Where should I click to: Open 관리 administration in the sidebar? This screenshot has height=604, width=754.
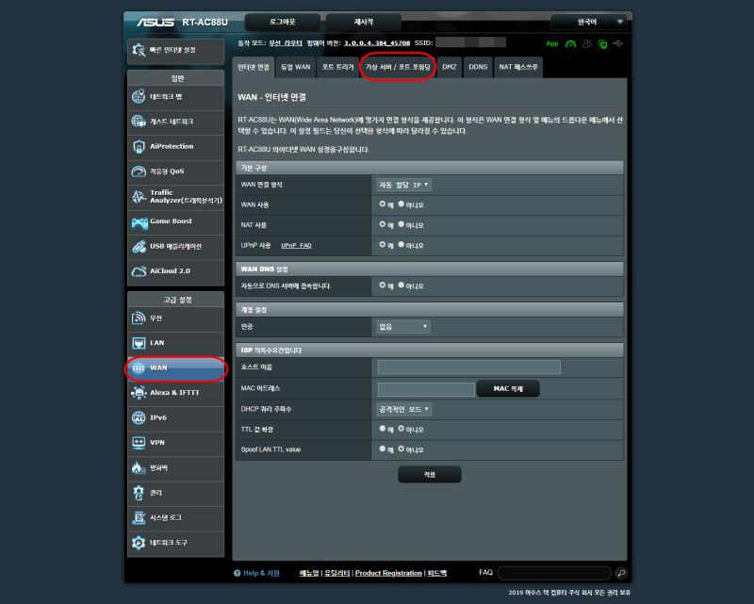[175, 494]
